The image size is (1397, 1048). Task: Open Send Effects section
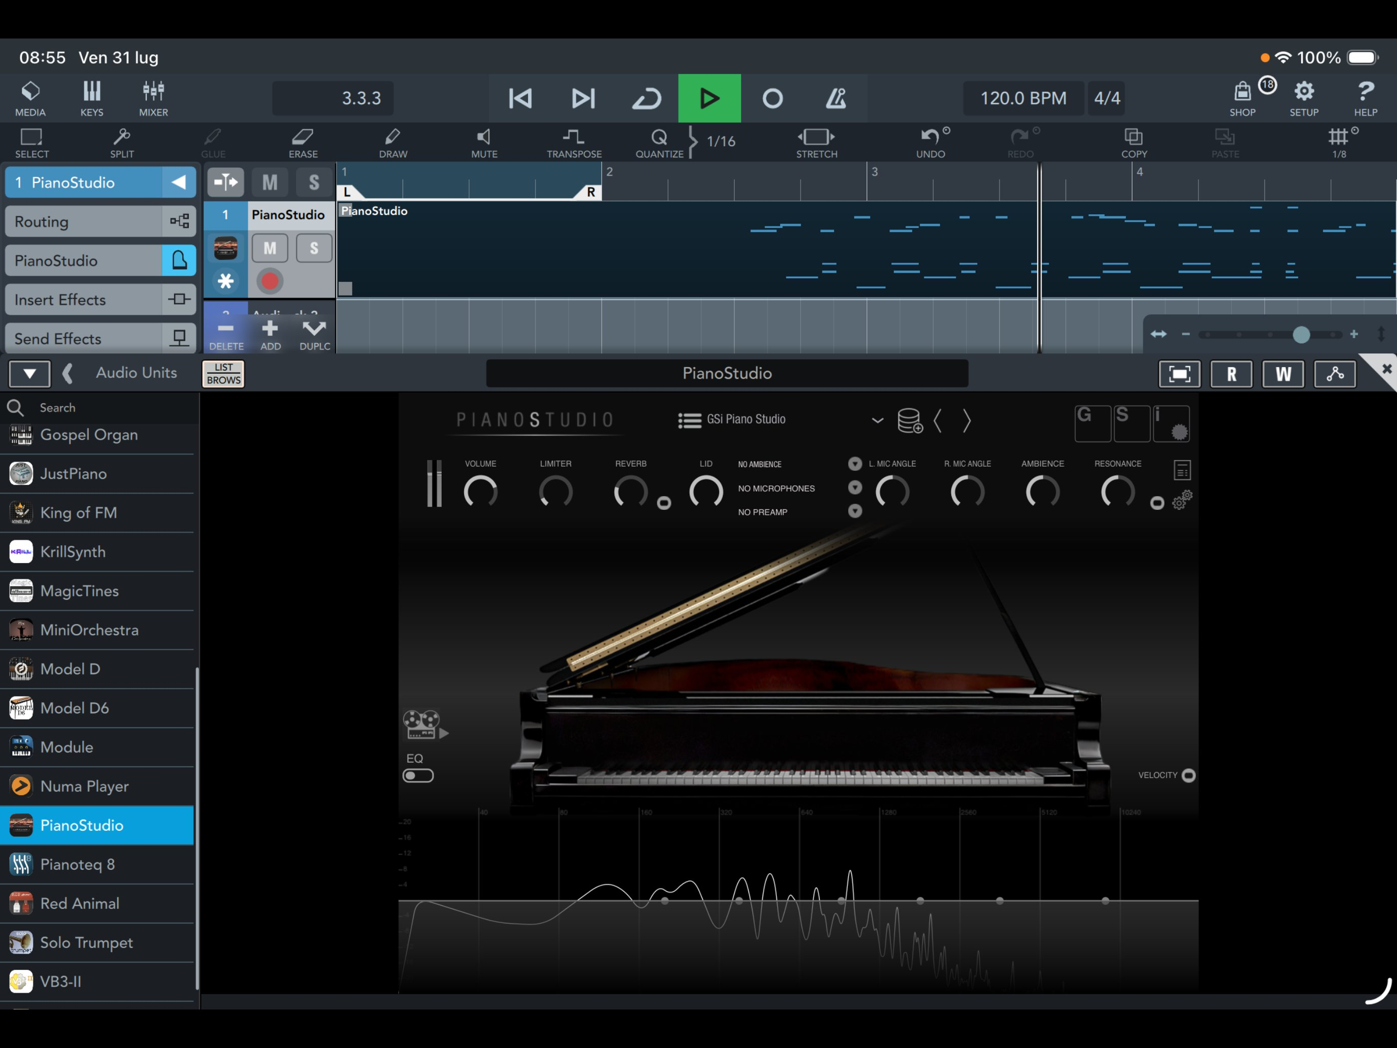pos(101,339)
